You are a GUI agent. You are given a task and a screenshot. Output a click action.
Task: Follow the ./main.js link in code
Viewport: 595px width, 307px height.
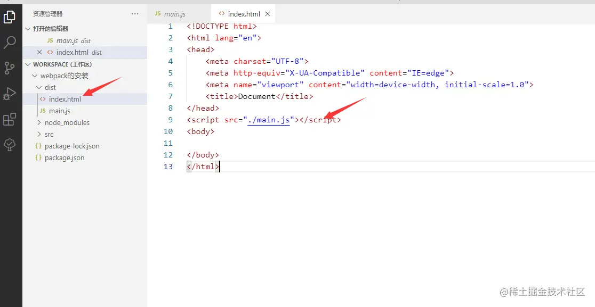pos(269,120)
